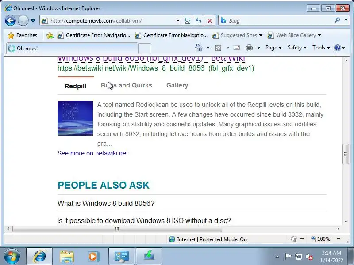Click the Internet Explorer taskbar icon
Screen dimensions: 354x265
39,257
